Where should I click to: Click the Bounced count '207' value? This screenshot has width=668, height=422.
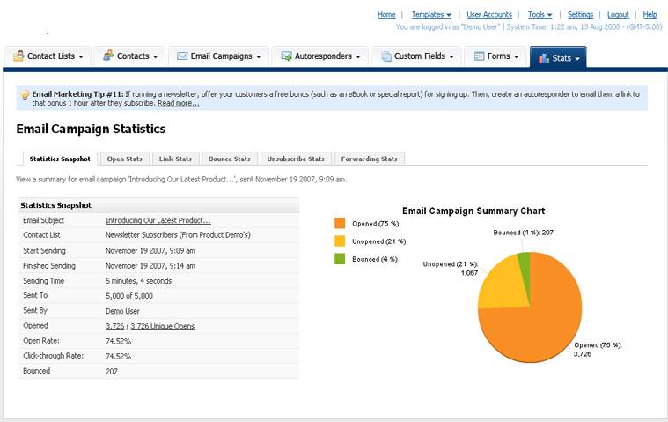[x=112, y=371]
